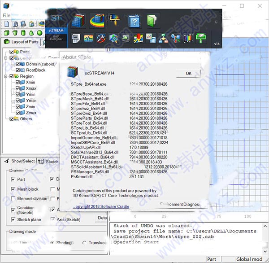Click the log panel scroll down arrow
The image size is (269, 263).
click(x=265, y=251)
